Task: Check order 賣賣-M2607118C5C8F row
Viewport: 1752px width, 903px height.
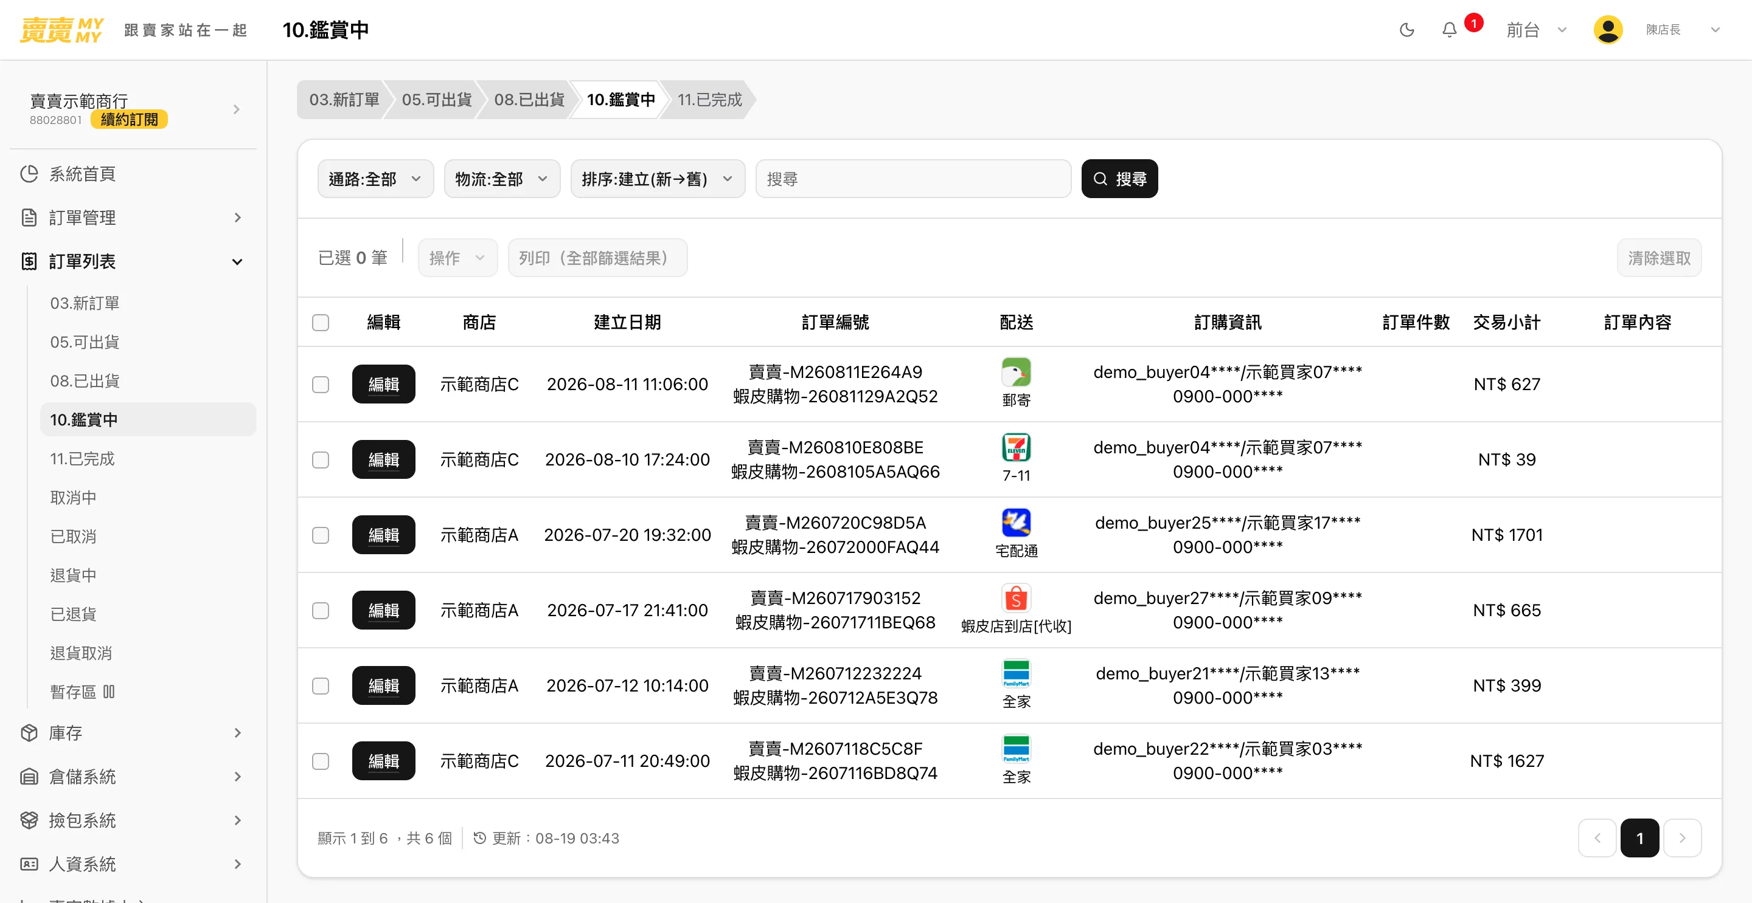Action: coord(321,761)
